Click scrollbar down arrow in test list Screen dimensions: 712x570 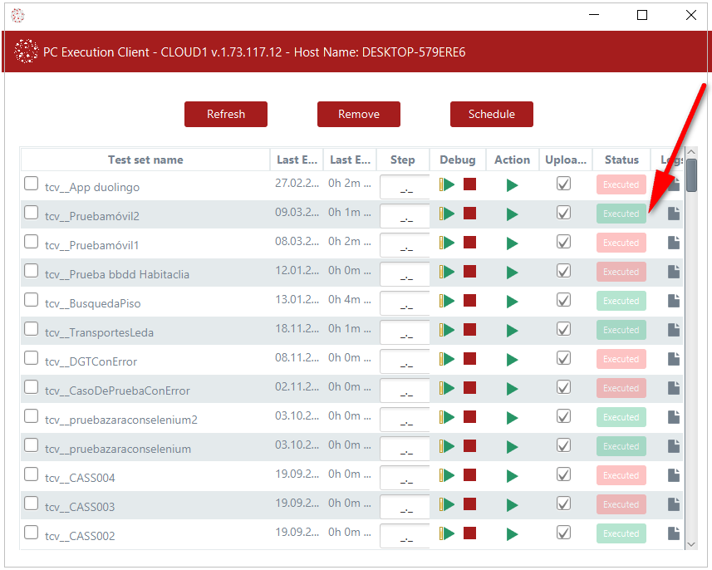[691, 543]
